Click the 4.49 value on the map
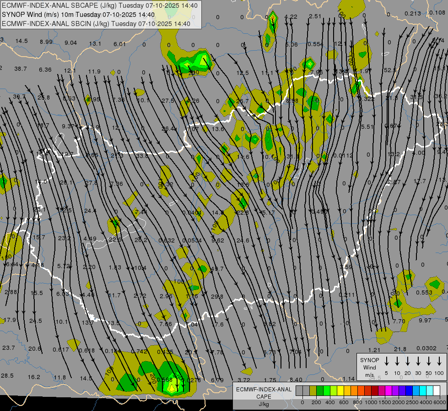 tap(90, 238)
